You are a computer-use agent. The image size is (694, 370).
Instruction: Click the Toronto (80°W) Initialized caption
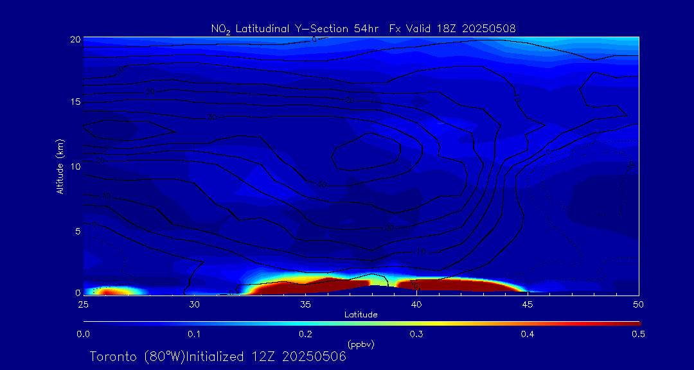[218, 357]
